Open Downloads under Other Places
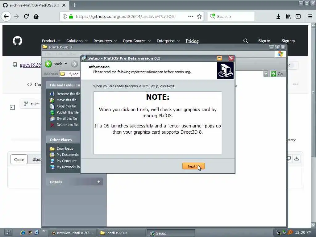The height and width of the screenshot is (237, 316). pos(65,148)
